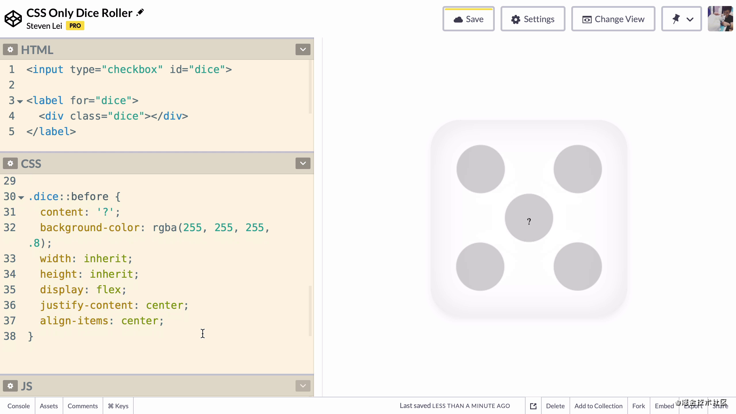Click the Fork button

click(x=639, y=406)
